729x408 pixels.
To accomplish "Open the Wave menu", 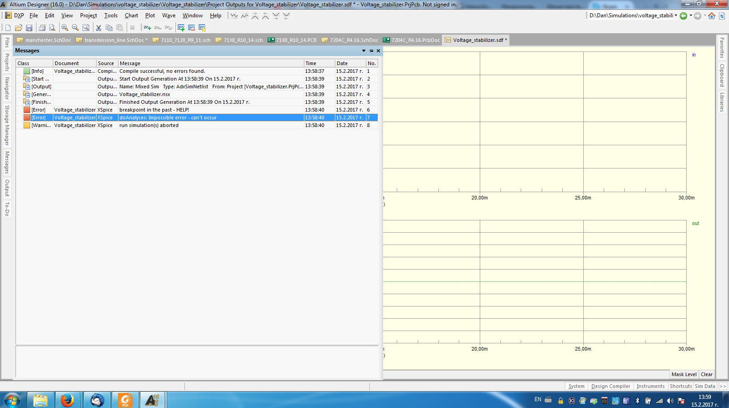I will (169, 15).
